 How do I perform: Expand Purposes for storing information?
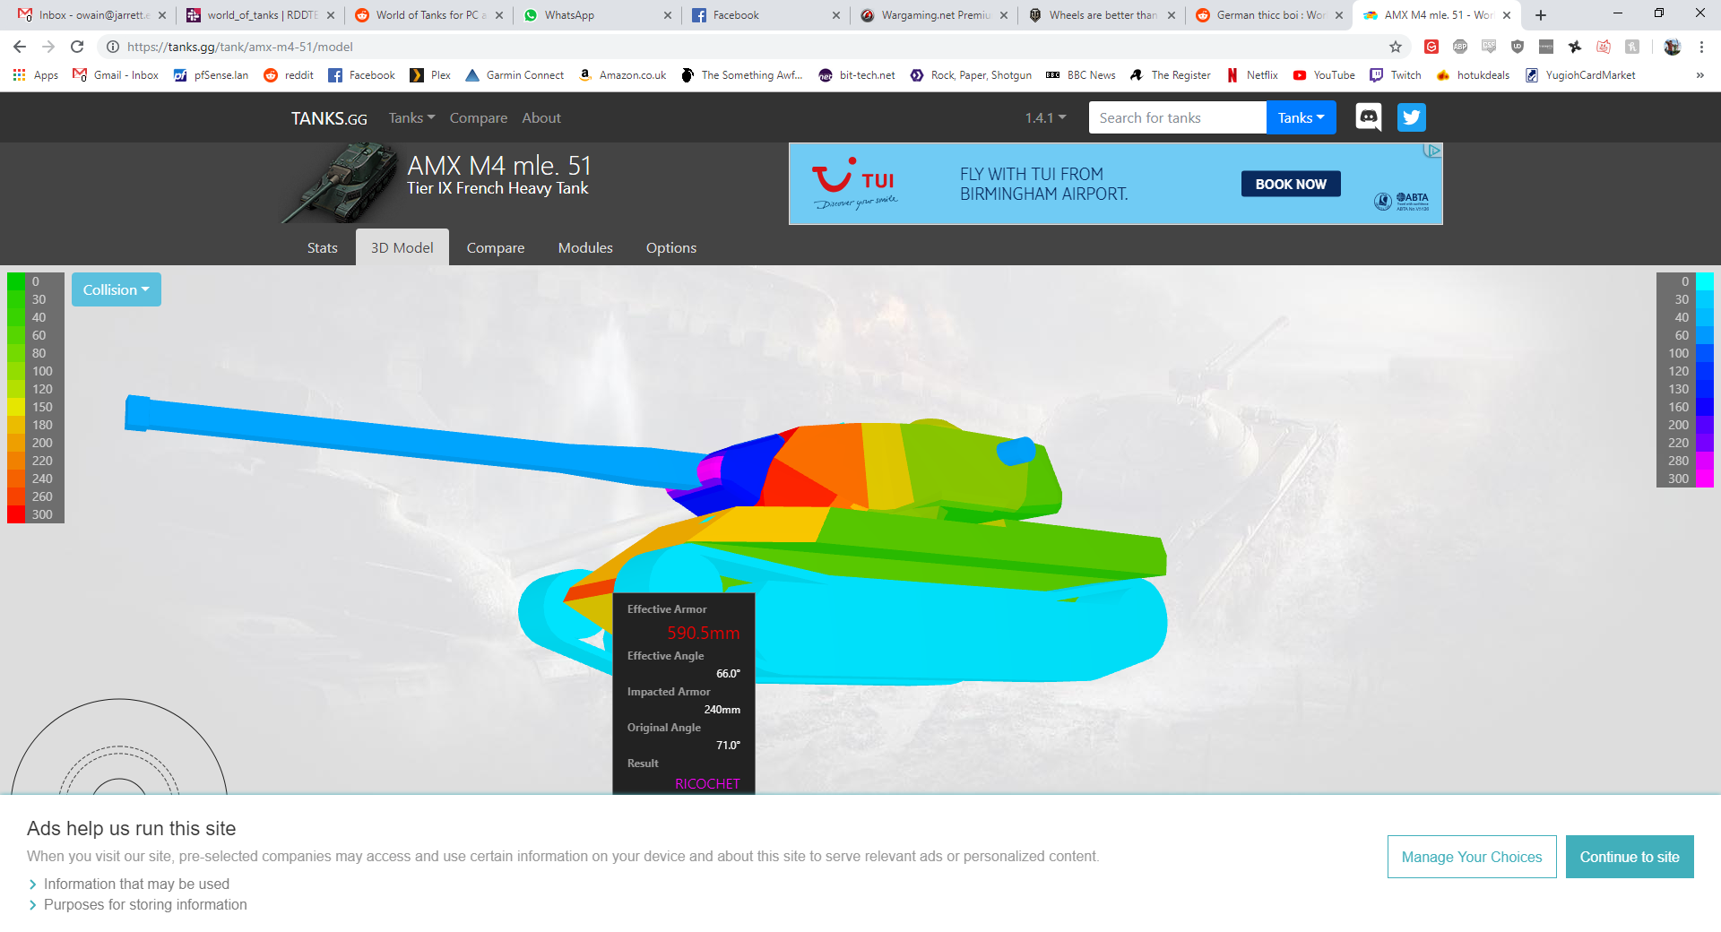click(x=137, y=905)
